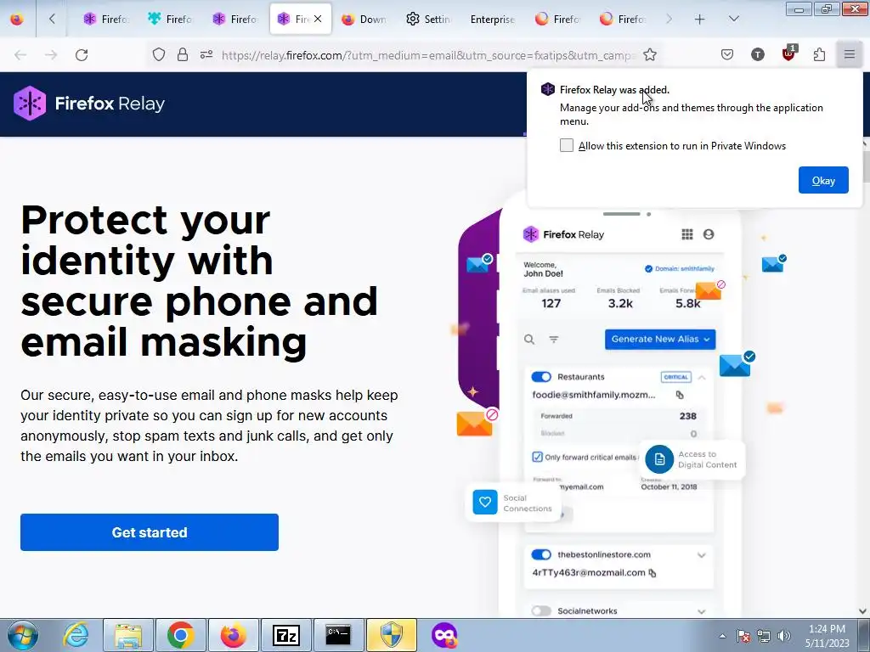
Task: Reload the current page
Action: click(82, 55)
